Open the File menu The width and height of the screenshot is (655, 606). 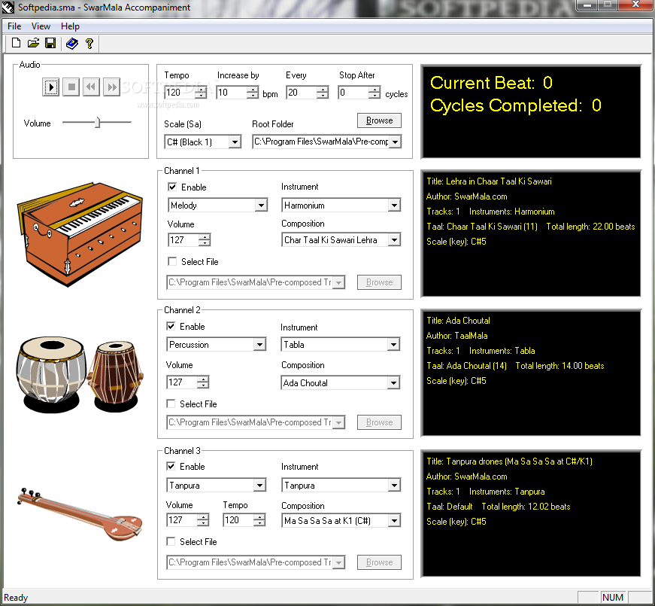[14, 26]
